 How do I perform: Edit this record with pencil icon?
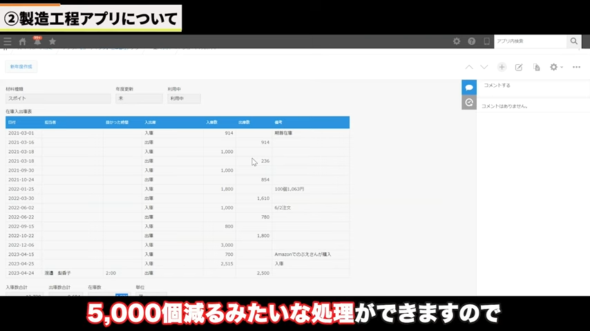tap(519, 68)
